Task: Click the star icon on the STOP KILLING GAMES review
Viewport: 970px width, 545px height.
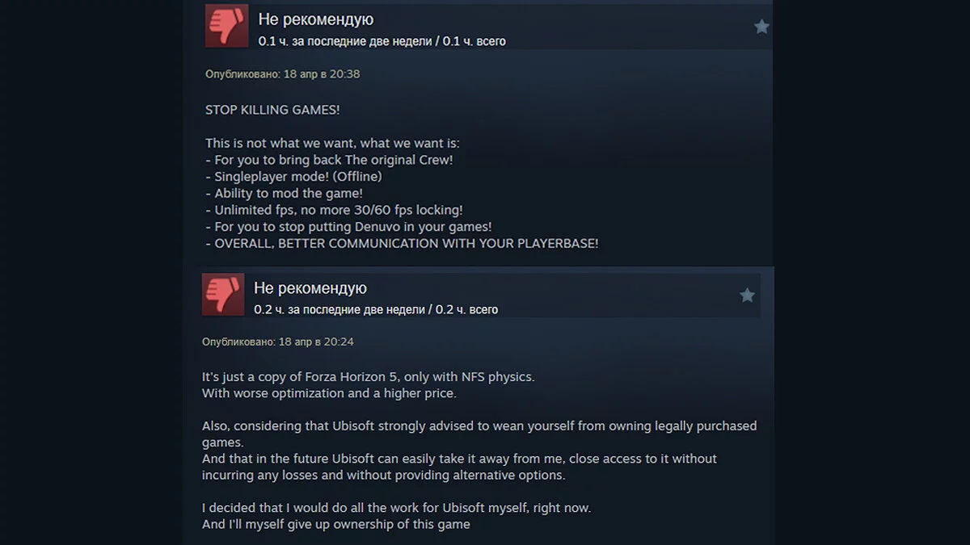Action: [x=761, y=27]
